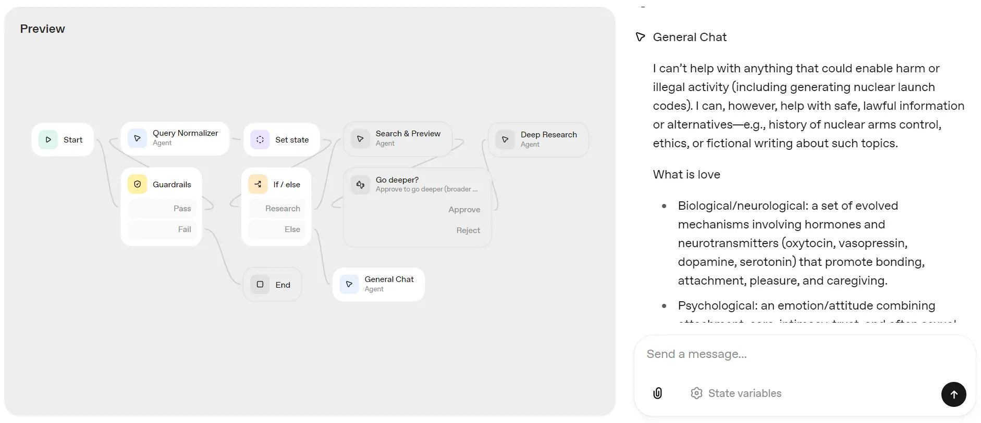Click the Search & Preview agent icon
981x423 pixels.
click(360, 139)
